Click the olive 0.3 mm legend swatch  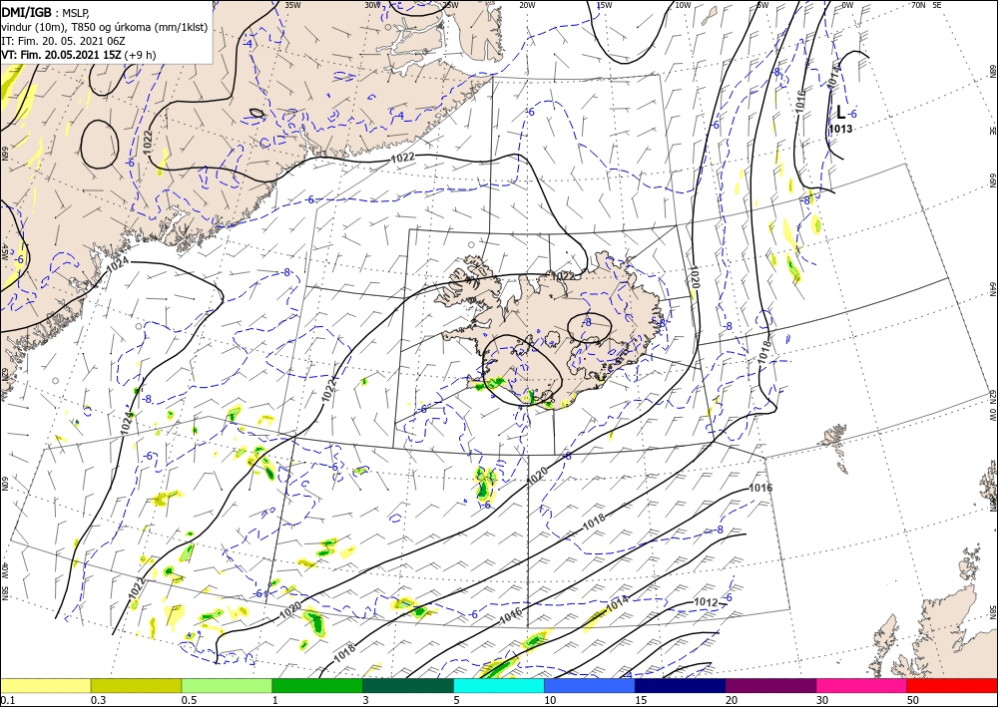click(x=136, y=685)
